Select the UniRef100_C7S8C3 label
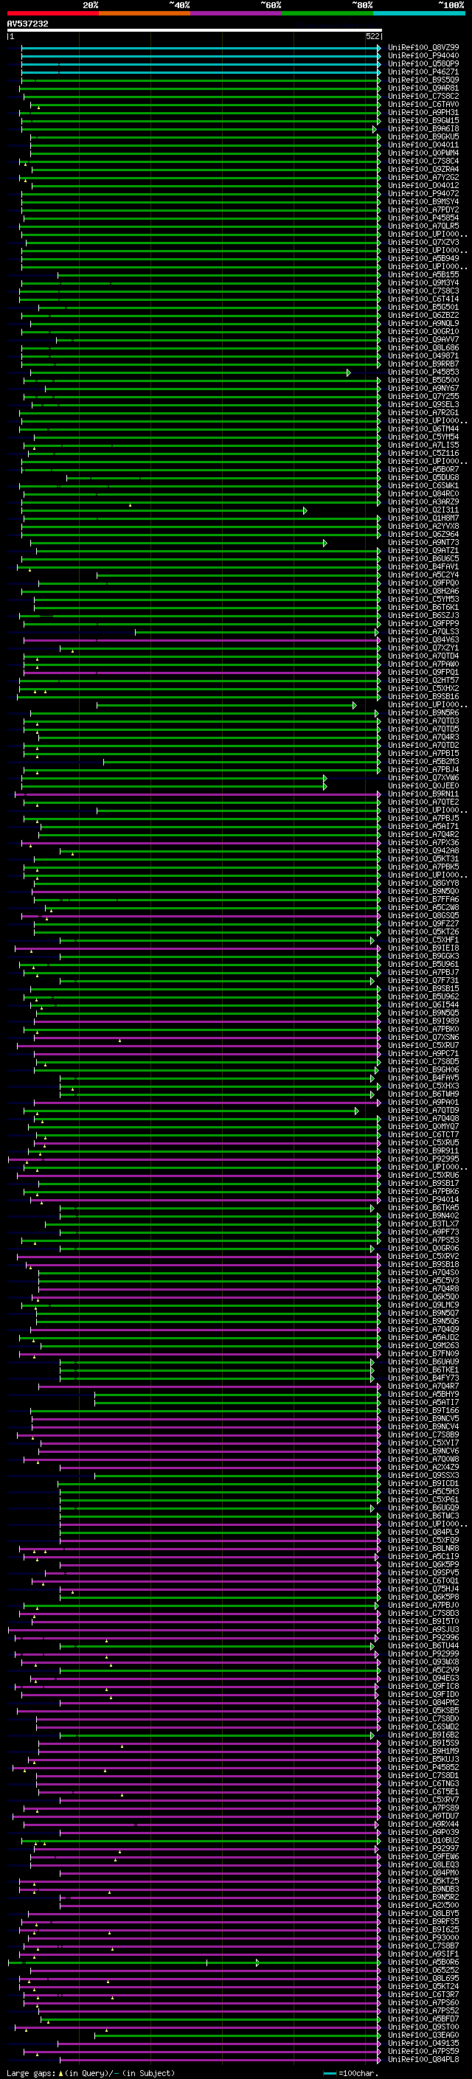 tap(423, 291)
